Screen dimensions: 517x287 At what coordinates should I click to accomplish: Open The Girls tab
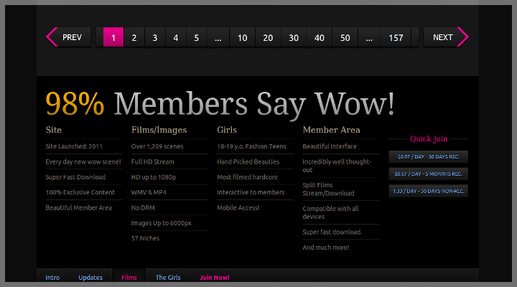168,278
